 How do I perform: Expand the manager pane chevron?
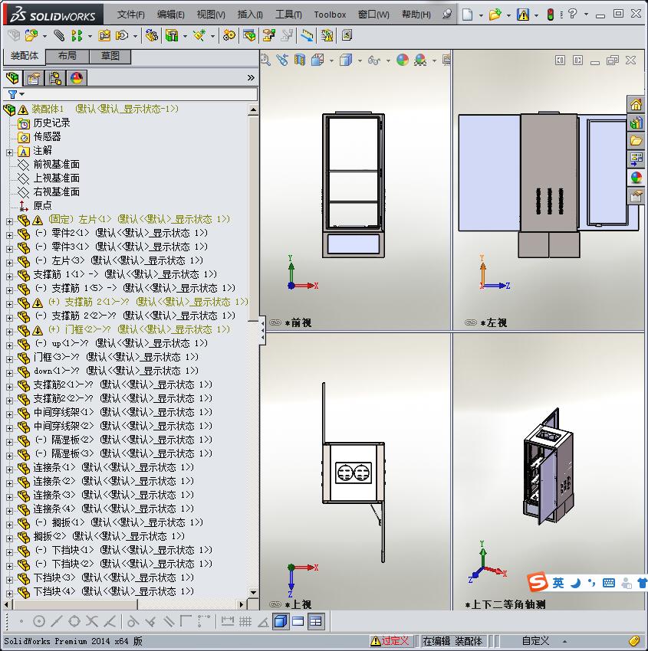click(x=251, y=78)
